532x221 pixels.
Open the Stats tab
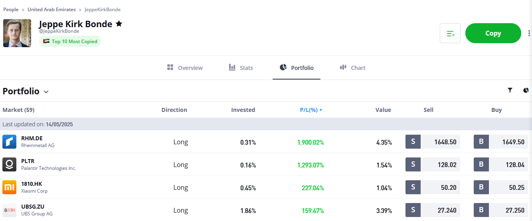241,68
